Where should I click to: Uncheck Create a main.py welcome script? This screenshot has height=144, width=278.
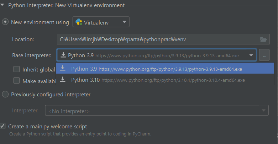2,126
